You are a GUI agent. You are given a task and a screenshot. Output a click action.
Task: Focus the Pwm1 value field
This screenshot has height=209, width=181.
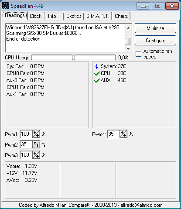pos(26,134)
